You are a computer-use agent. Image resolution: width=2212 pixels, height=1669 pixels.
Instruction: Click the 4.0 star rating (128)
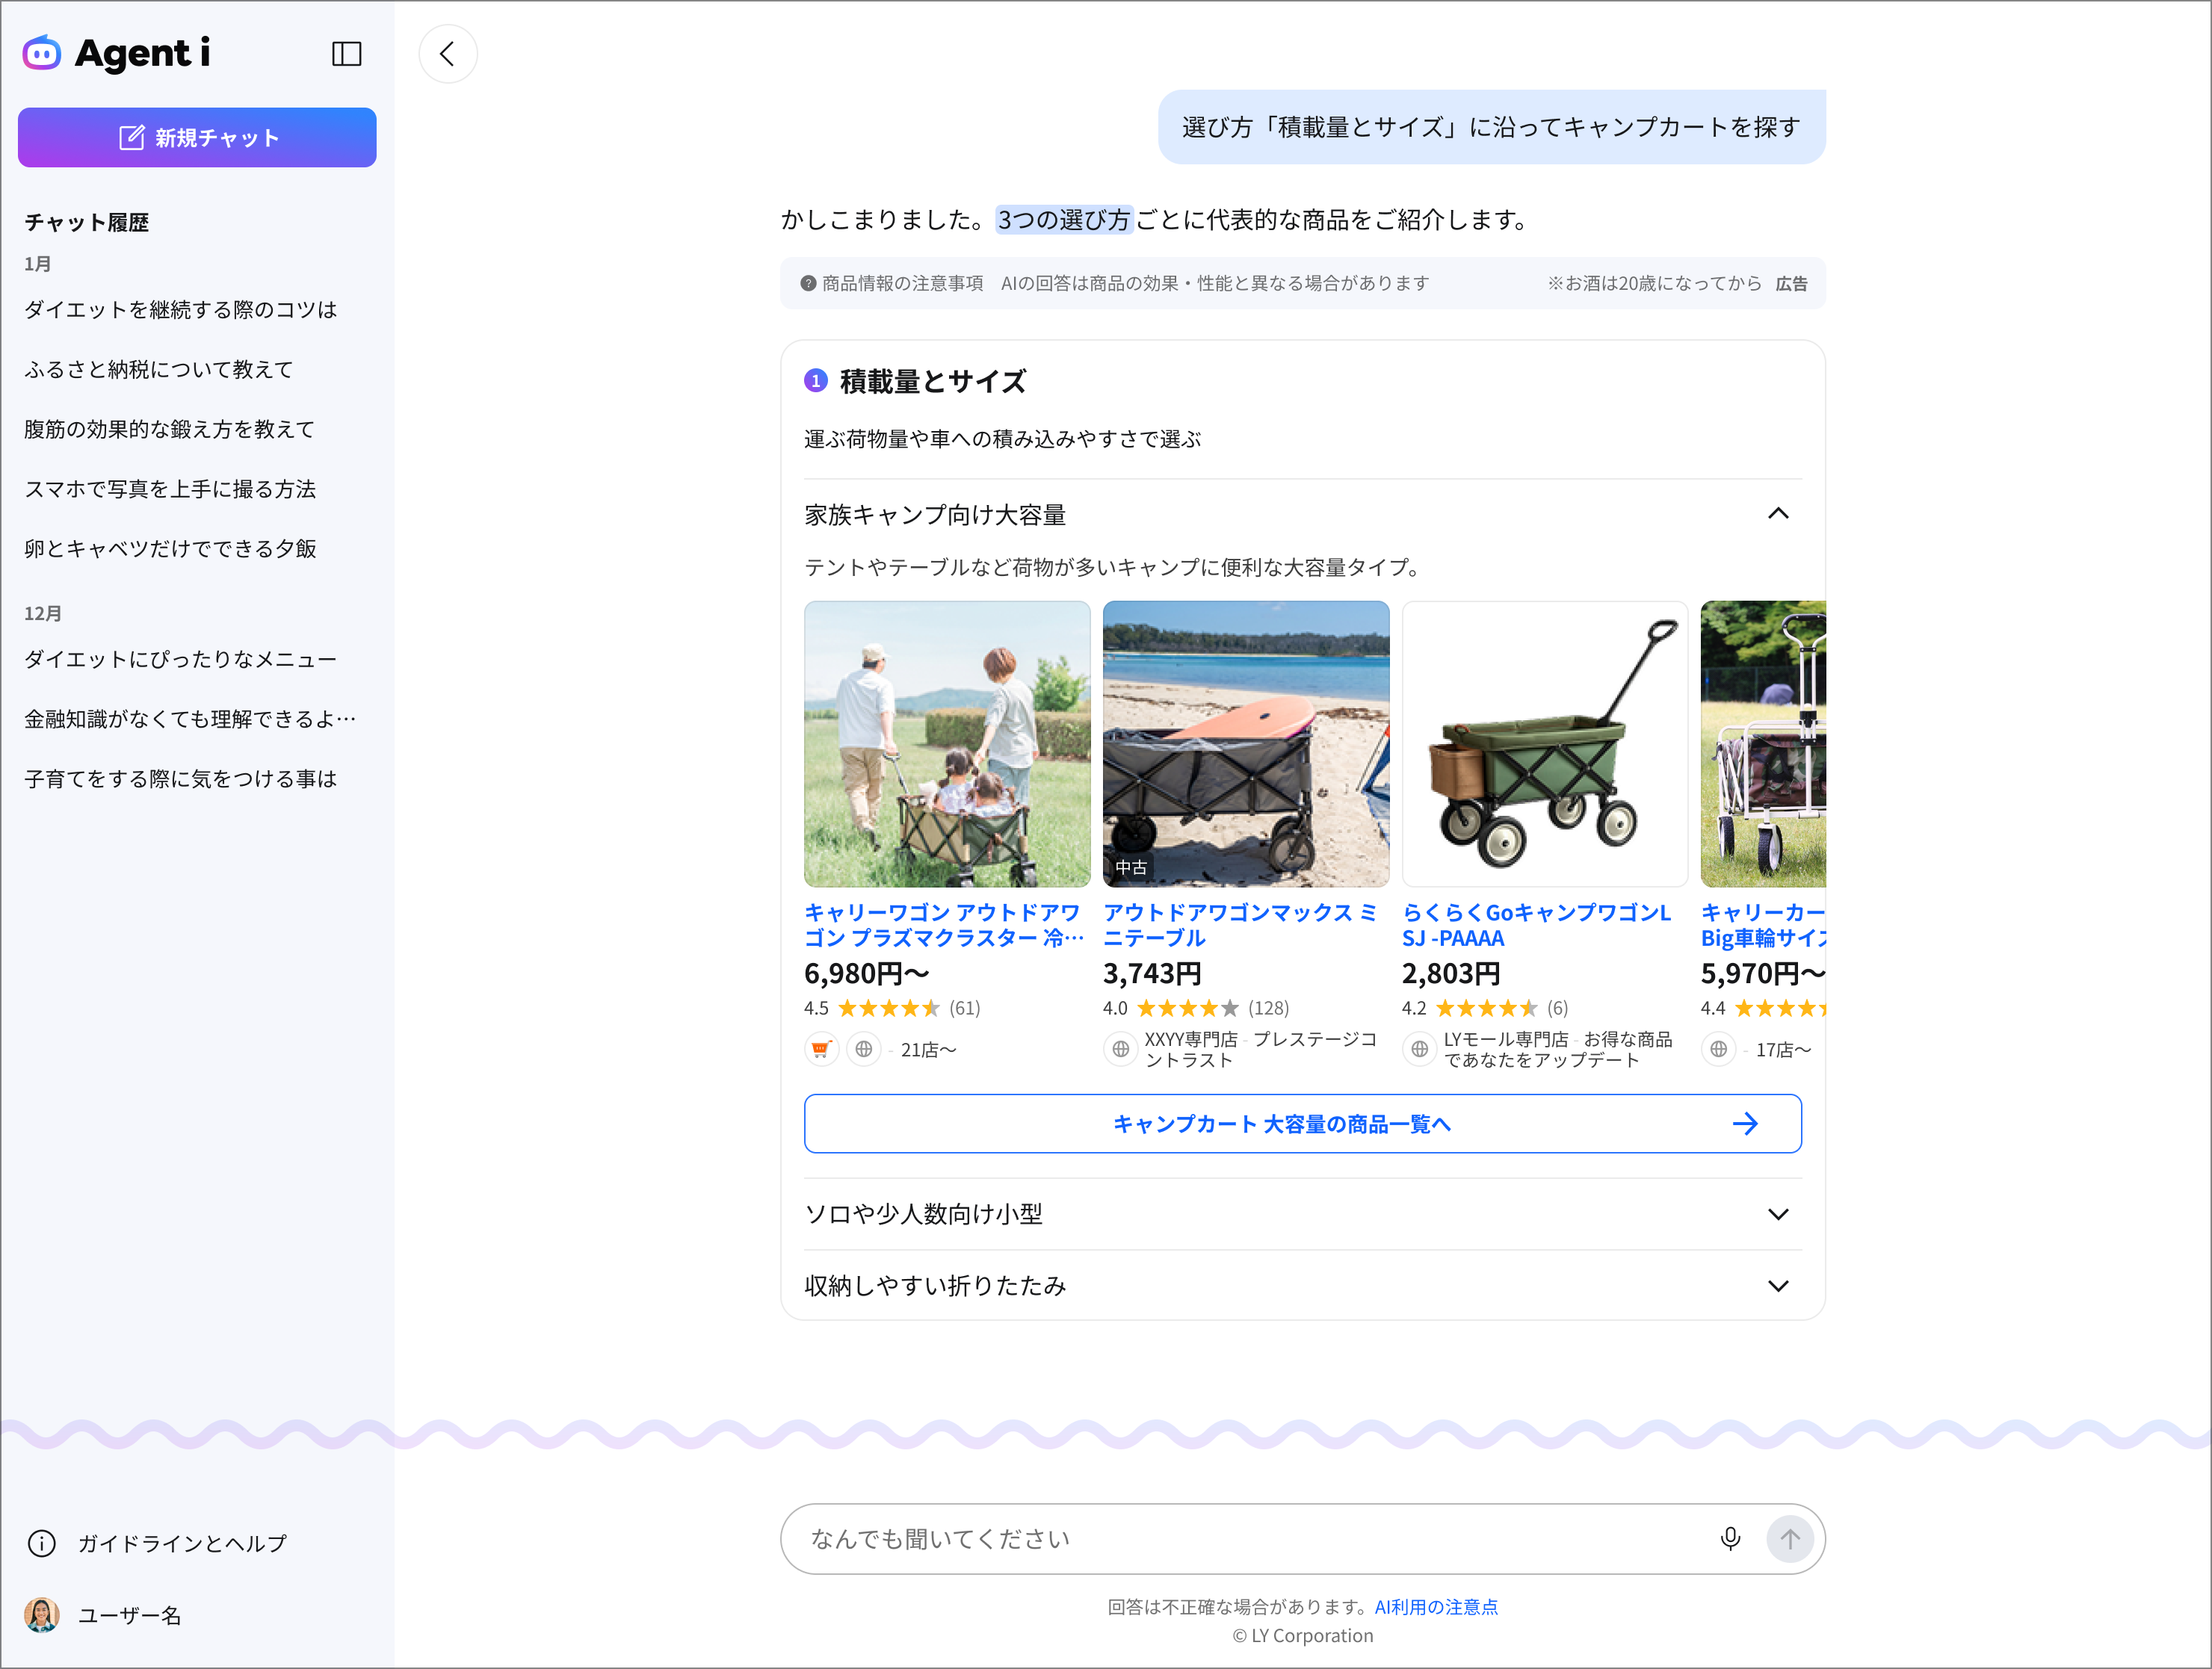click(1196, 1008)
